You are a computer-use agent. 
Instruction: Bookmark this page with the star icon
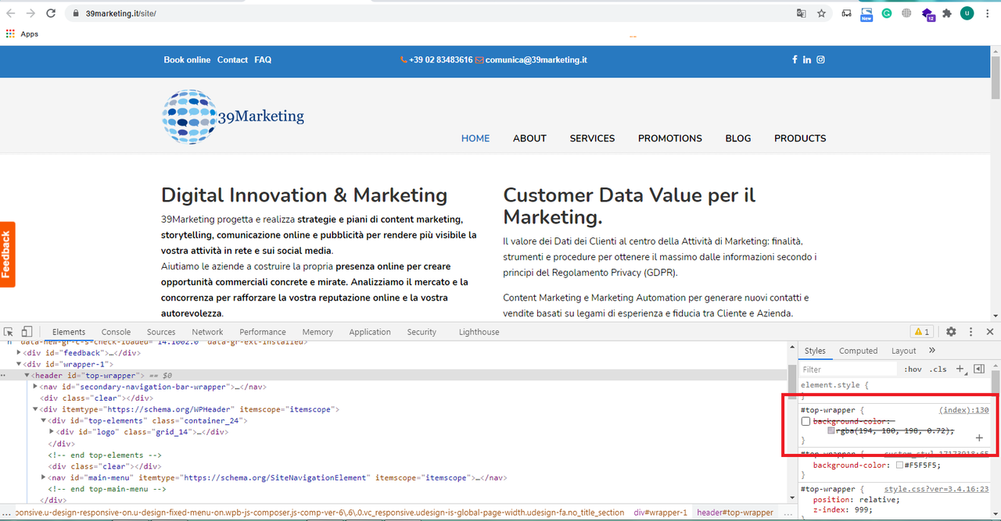[821, 13]
